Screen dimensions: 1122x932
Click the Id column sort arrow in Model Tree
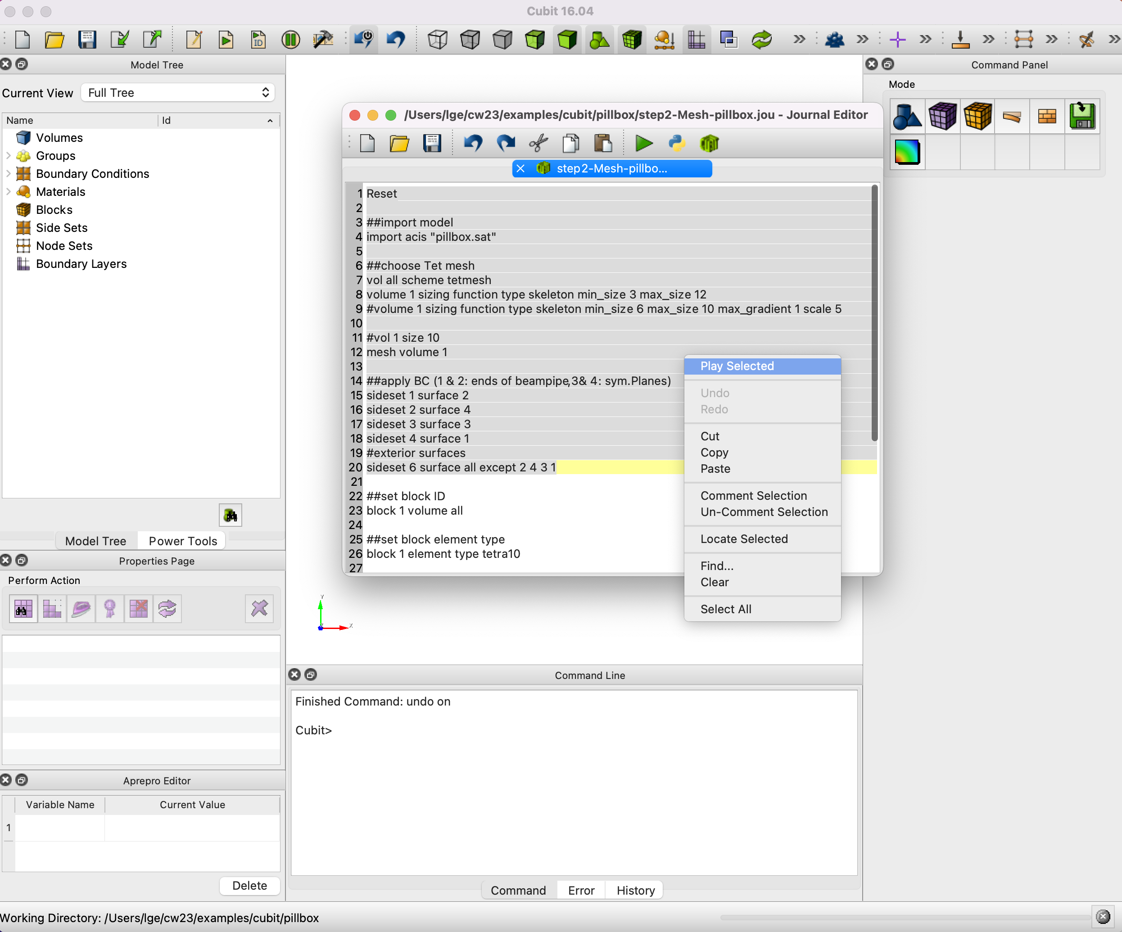point(270,121)
